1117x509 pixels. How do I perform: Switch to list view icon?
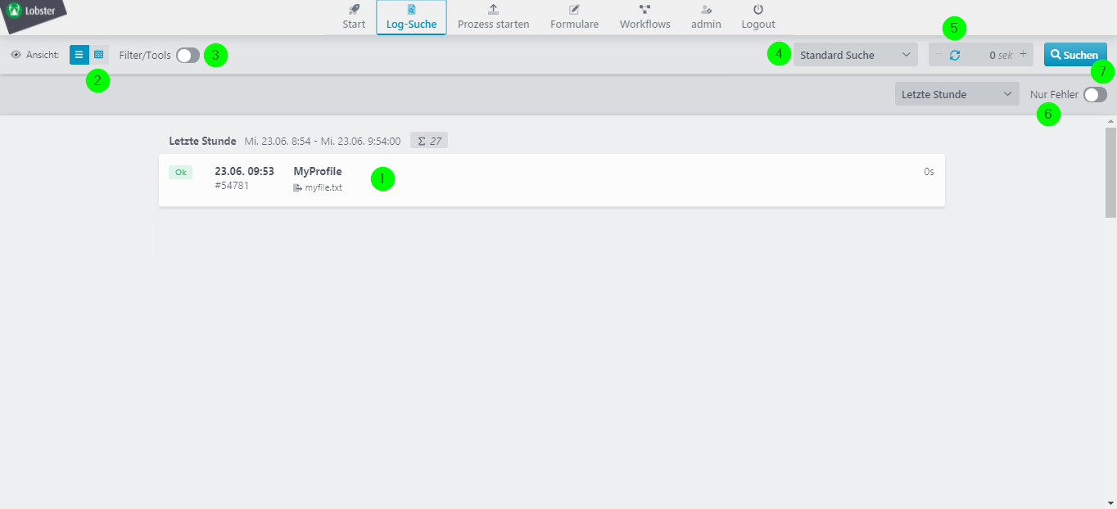79,55
